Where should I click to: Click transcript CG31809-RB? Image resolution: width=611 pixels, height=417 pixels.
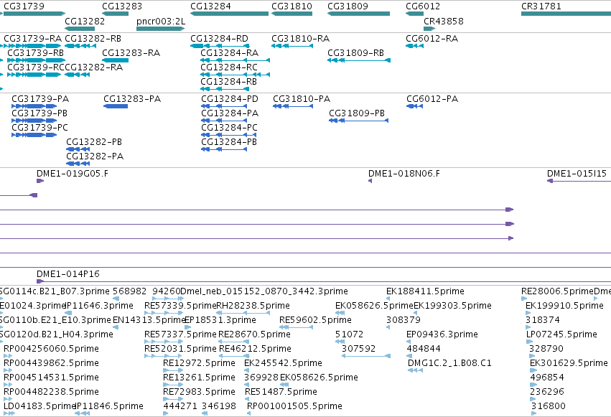(x=359, y=60)
